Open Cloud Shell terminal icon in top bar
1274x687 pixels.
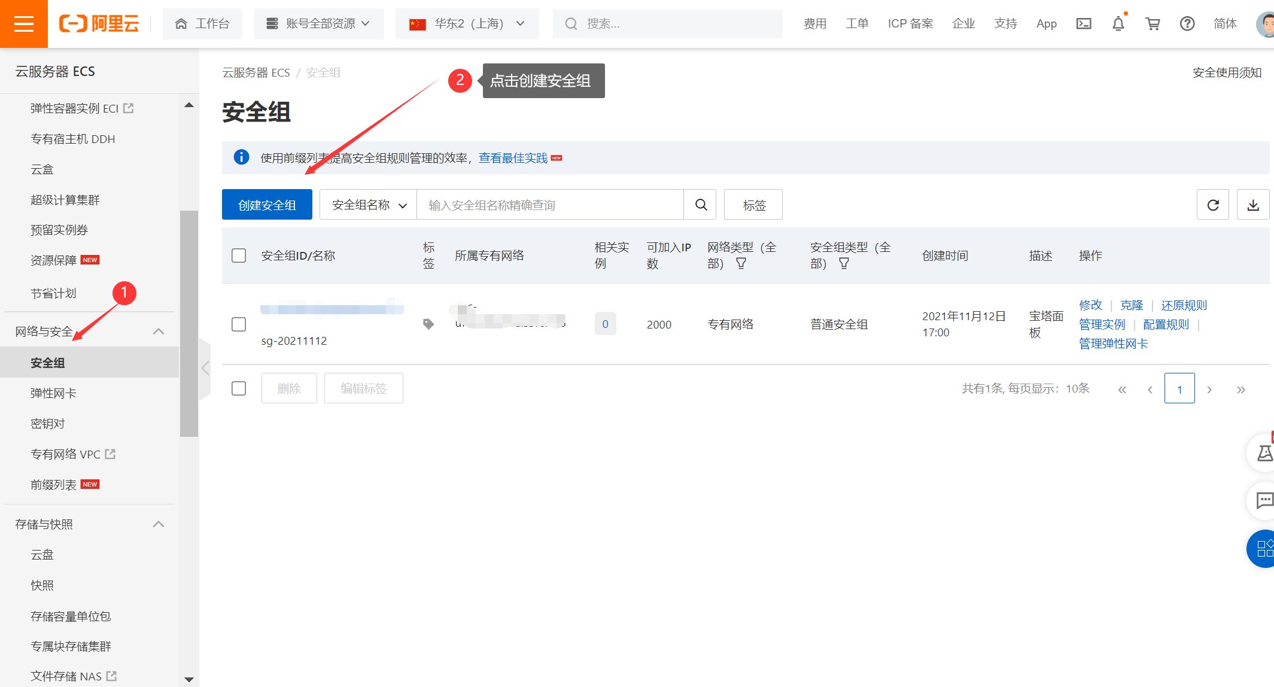1084,23
